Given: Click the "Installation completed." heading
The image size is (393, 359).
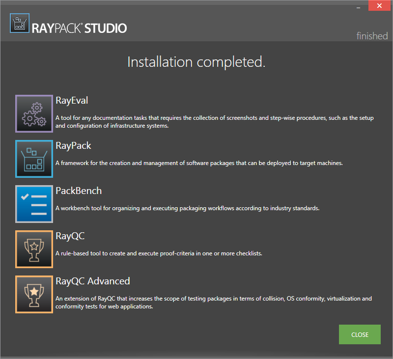Looking at the screenshot, I should point(196,62).
